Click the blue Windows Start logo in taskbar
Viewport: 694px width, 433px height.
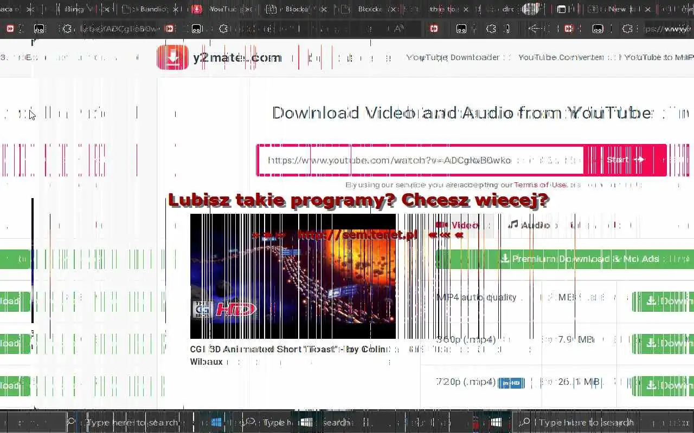[x=216, y=422]
